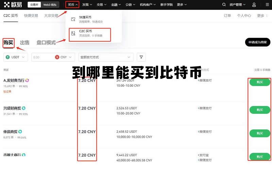
Task: Select the 购买 tab
Action: (x=8, y=43)
